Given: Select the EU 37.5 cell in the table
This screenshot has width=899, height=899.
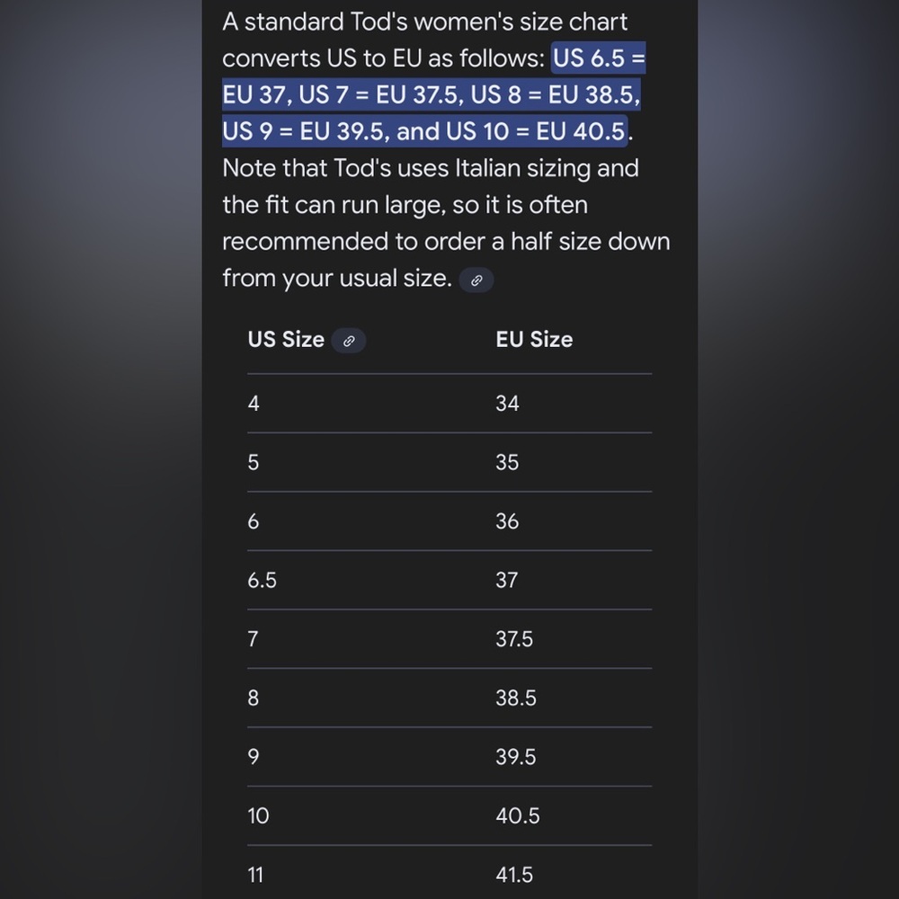Looking at the screenshot, I should [514, 639].
